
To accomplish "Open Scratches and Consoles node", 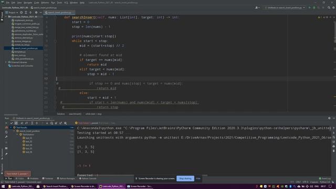I will click(20, 66).
